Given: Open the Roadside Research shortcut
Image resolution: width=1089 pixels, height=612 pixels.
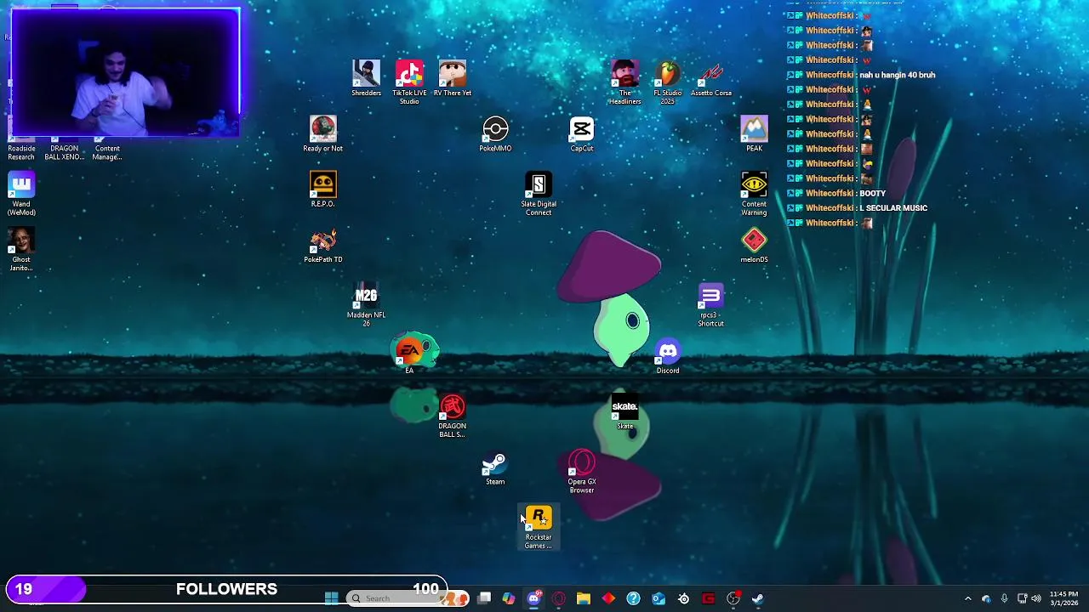Looking at the screenshot, I should (21, 148).
